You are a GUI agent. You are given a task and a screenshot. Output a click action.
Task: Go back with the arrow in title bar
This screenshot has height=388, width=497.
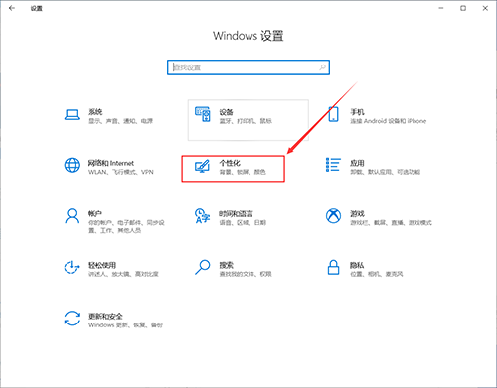12,8
